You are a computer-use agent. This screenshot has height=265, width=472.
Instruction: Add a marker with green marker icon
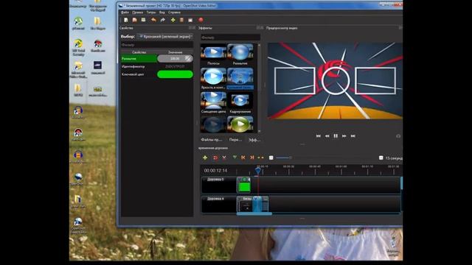point(235,158)
